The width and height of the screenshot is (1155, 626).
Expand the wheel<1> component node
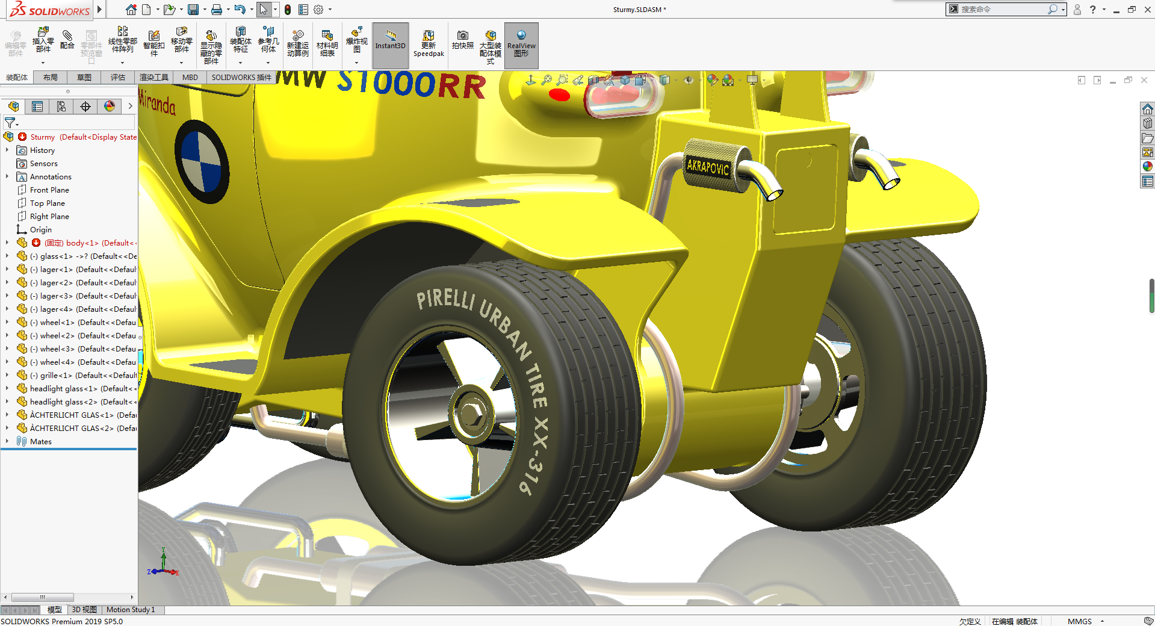tap(7, 323)
